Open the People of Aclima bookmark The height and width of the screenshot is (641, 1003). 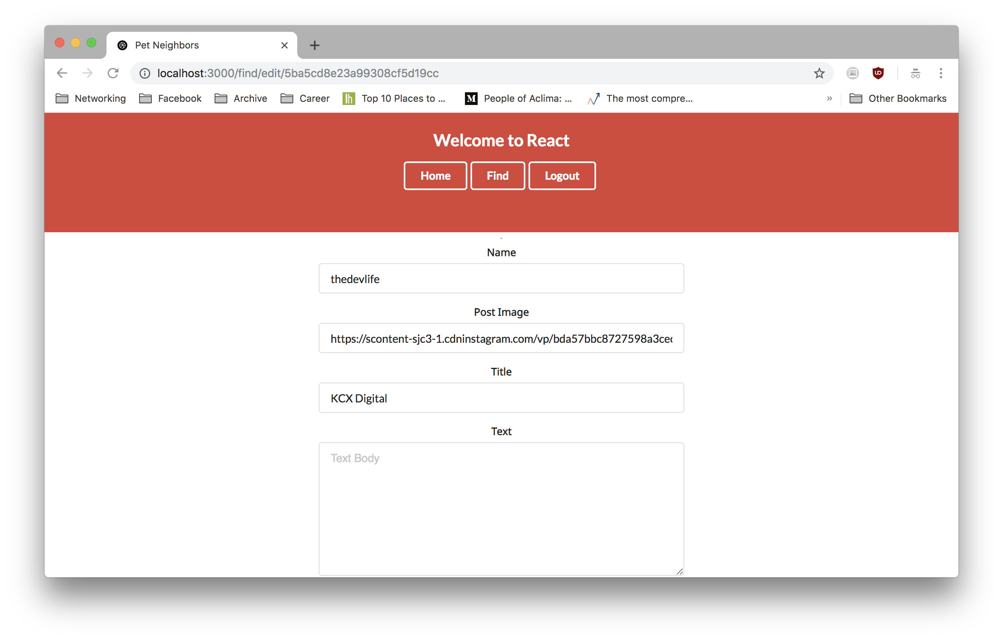519,98
